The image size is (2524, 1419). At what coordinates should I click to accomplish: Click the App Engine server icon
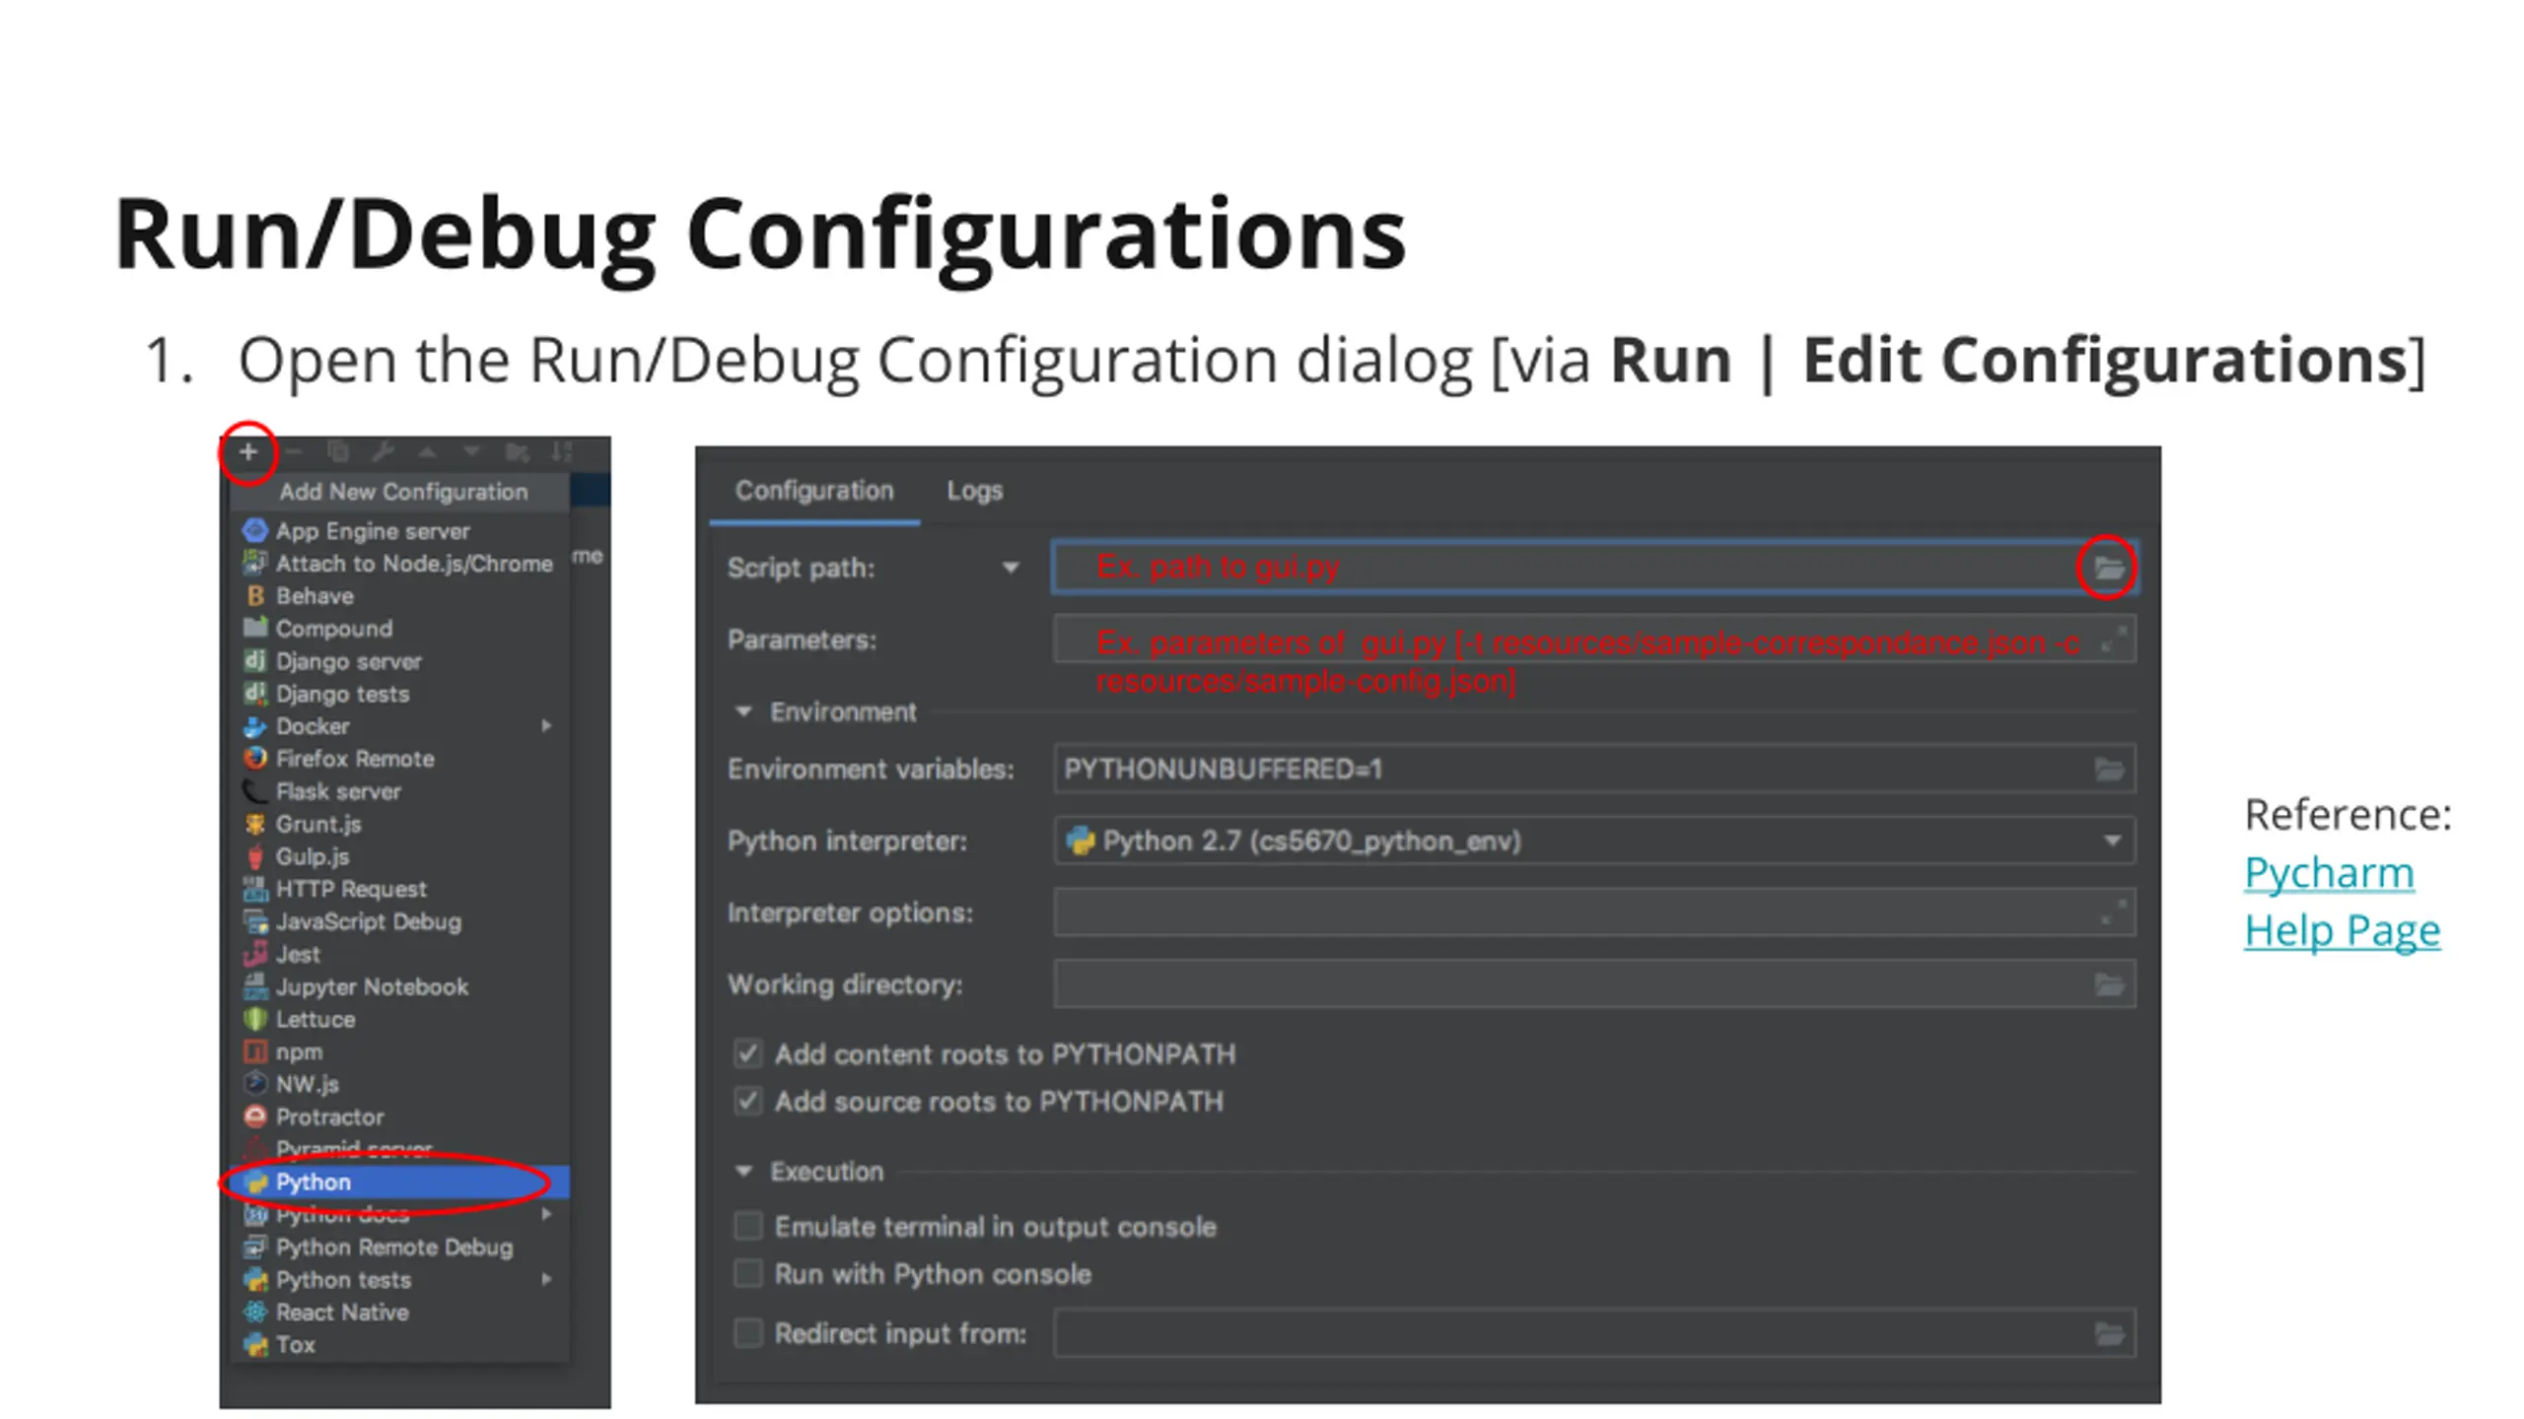click(255, 531)
